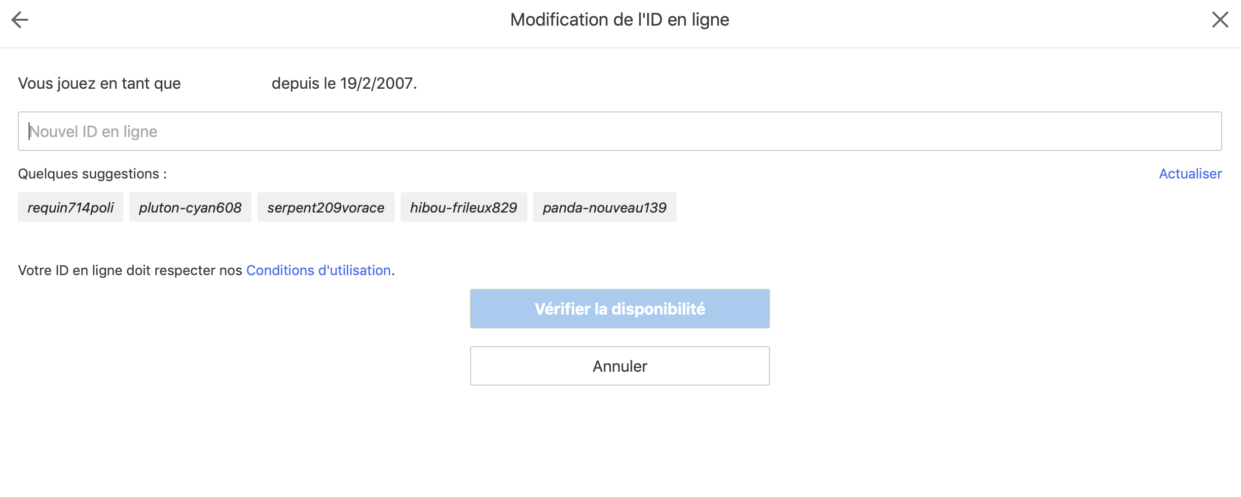Select panda-nouveau139 as the ID
This screenshot has height=497, width=1241.
605,207
